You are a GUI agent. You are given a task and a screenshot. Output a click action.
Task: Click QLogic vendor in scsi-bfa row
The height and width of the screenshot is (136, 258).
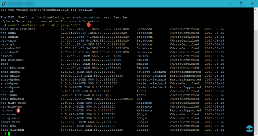142,126
